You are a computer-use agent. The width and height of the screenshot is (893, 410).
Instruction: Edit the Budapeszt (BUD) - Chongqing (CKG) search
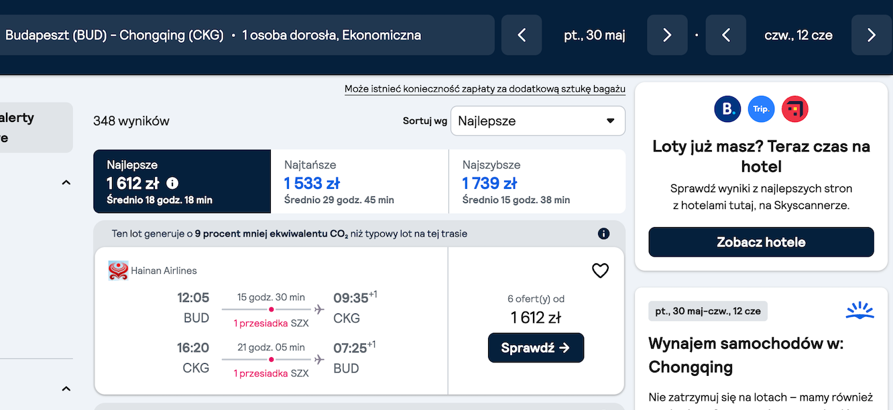(247, 35)
